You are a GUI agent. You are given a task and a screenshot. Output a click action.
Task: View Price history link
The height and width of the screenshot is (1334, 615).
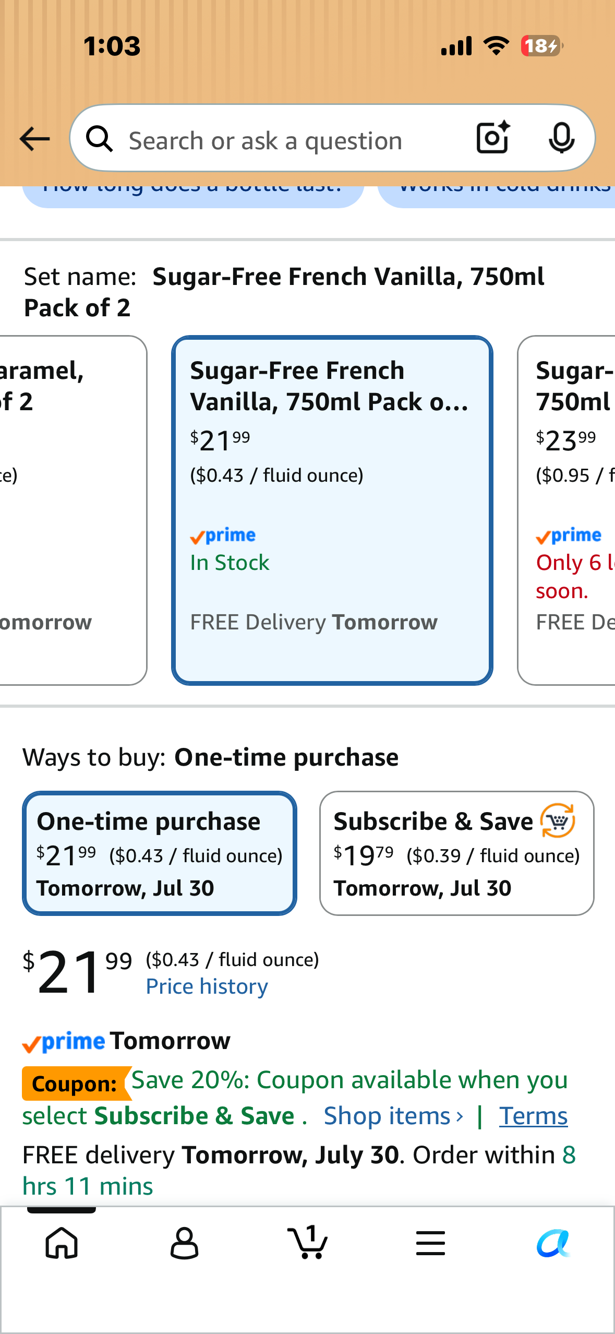tap(207, 986)
